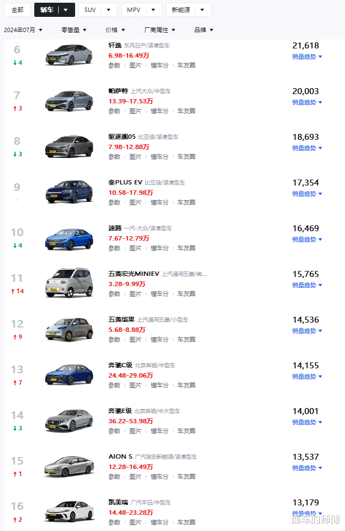View 图片 for 五菱宏光MINIEV
The width and height of the screenshot is (345, 531).
[135, 294]
